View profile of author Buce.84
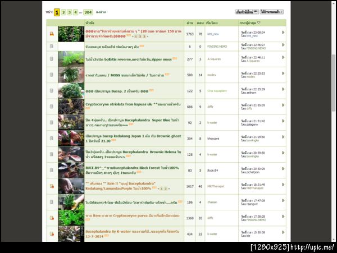 (x=212, y=171)
